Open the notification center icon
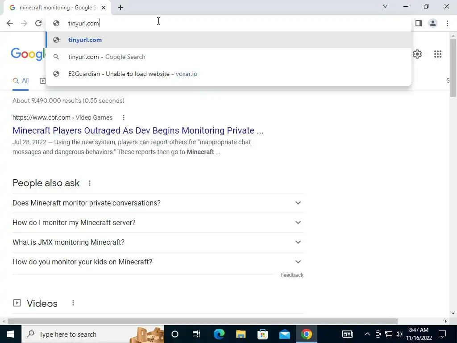This screenshot has height=343, width=457. 442,334
